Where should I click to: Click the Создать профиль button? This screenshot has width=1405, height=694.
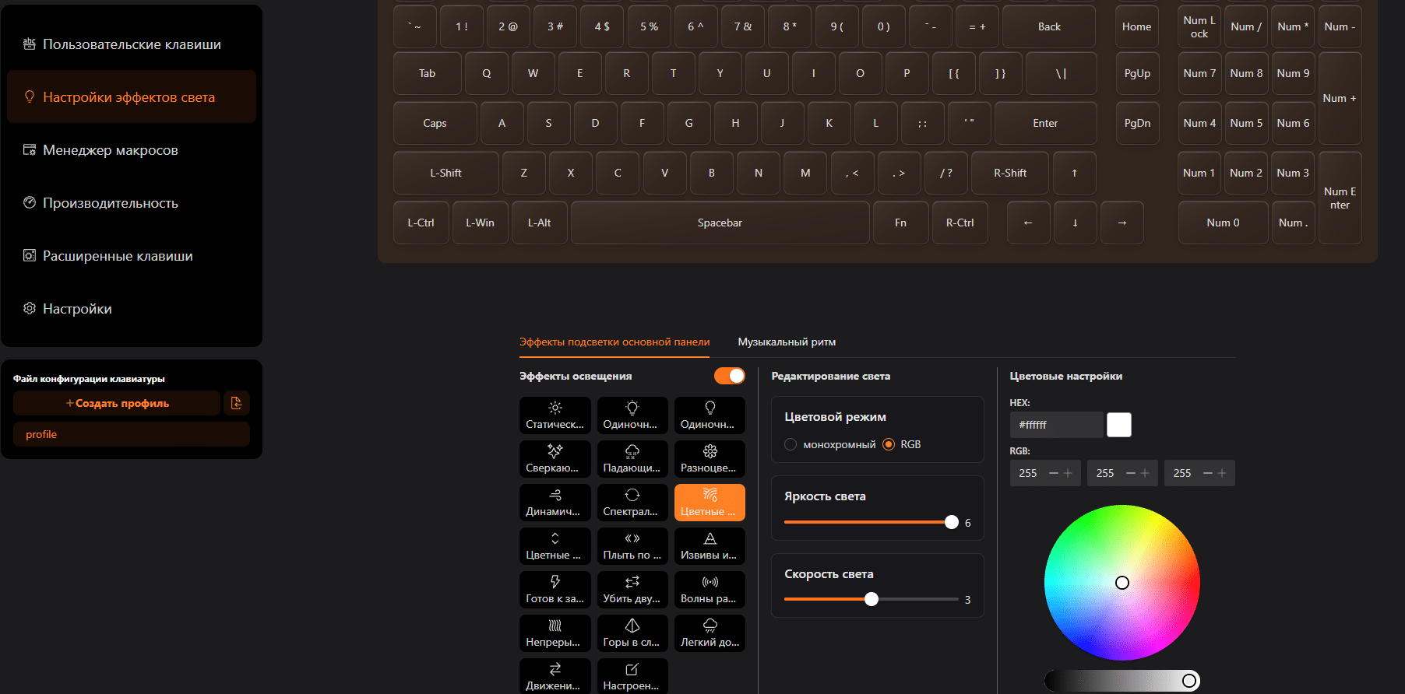[117, 403]
